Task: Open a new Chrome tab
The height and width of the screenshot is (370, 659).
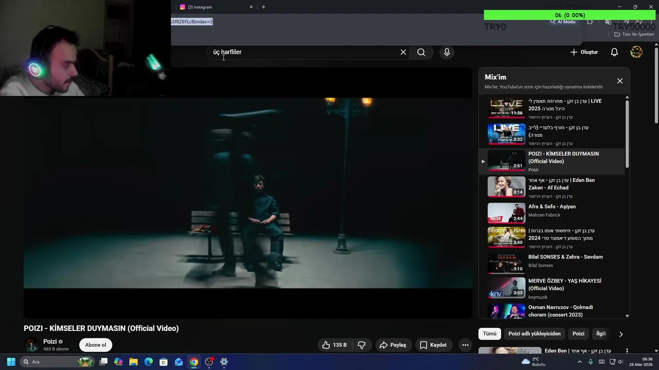Action: point(264,7)
